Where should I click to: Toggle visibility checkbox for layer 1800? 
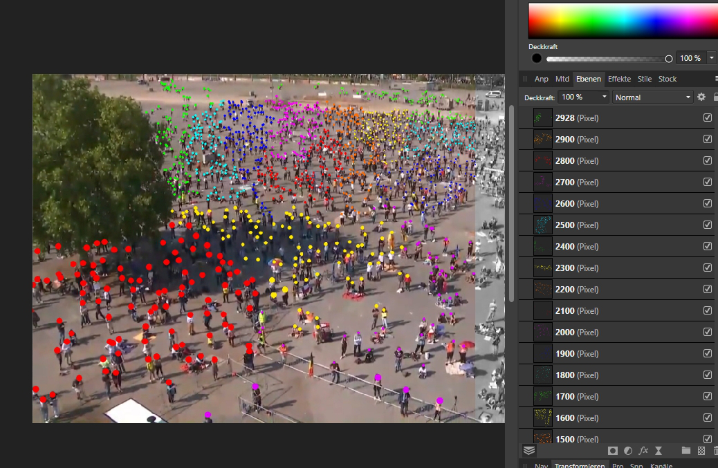[707, 375]
